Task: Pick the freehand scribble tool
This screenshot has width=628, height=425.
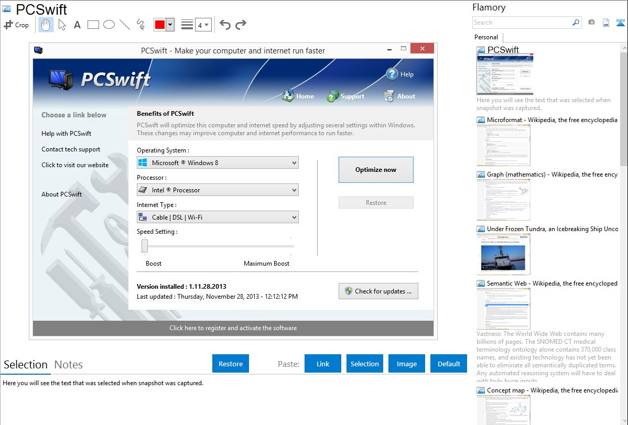Action: (140, 25)
